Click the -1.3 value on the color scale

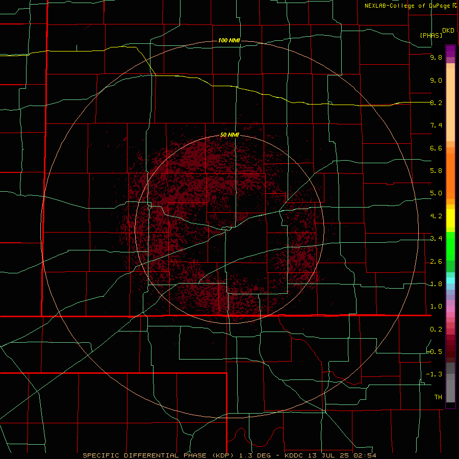point(434,374)
